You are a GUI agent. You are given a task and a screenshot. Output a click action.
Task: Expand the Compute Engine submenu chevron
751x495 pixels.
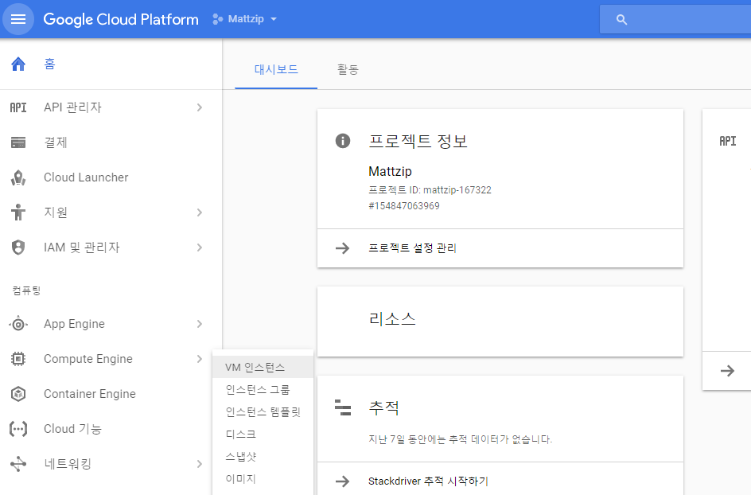(x=200, y=359)
